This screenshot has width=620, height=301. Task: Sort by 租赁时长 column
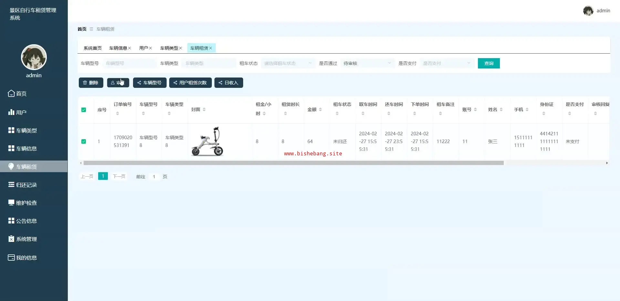pos(285,113)
